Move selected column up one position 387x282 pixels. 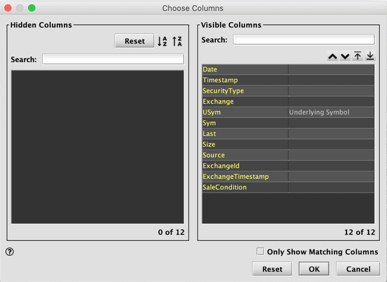(332, 56)
